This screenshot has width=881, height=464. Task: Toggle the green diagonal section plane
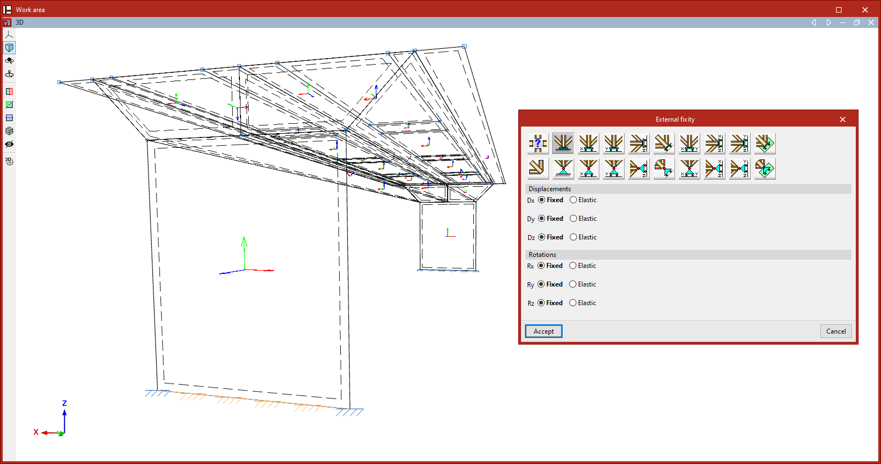[x=9, y=105]
